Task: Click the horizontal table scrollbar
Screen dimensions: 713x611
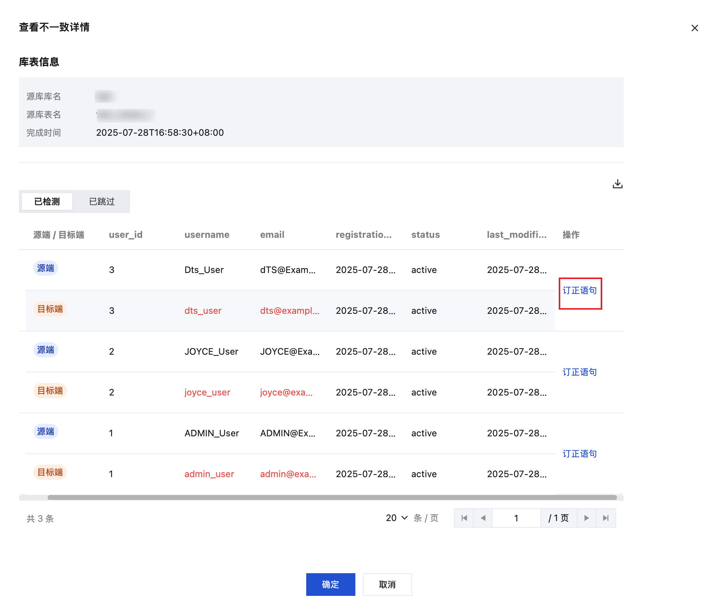Action: coord(332,498)
